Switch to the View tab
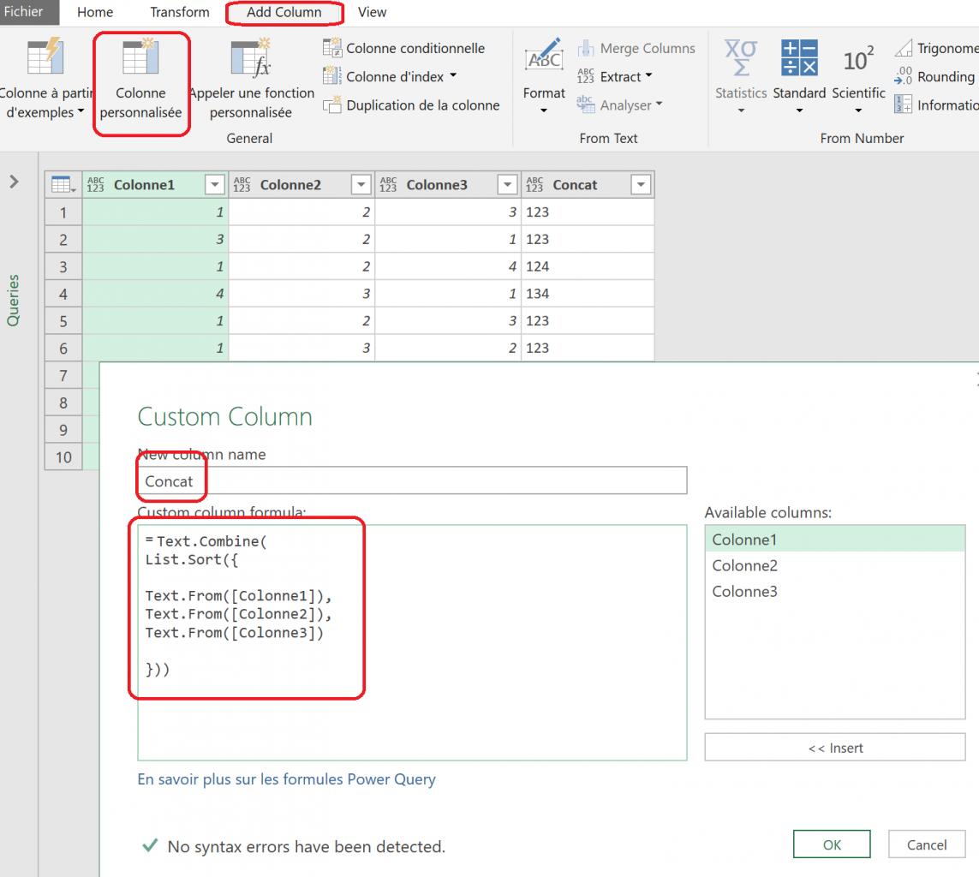 (372, 13)
